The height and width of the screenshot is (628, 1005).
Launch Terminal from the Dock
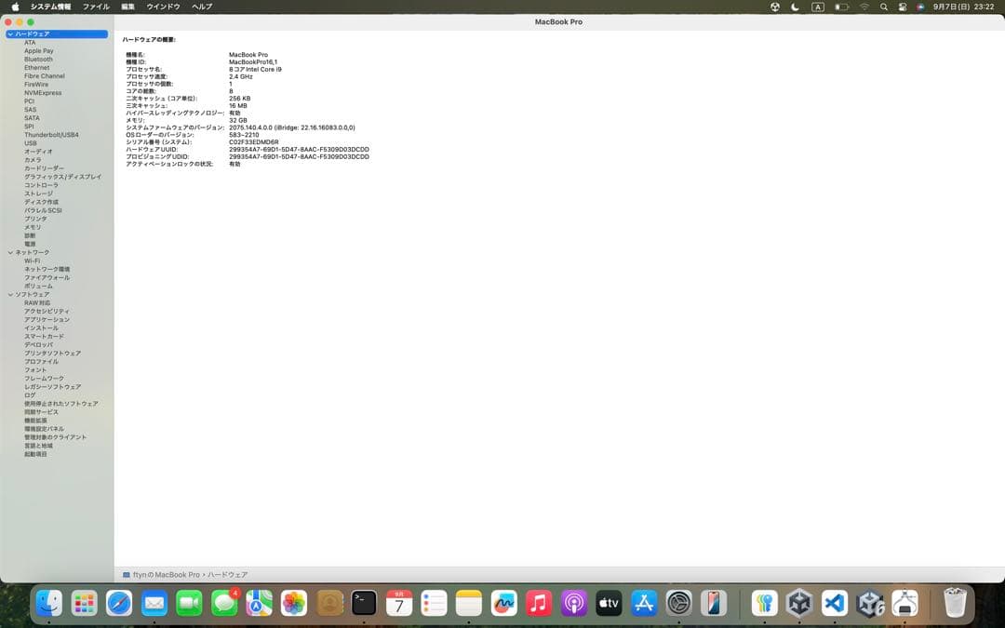point(362,603)
